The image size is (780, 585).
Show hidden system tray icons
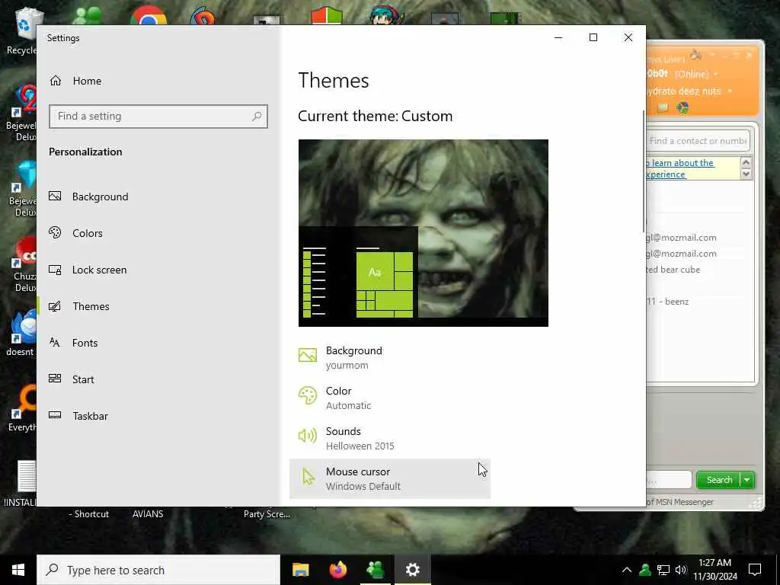click(x=627, y=570)
